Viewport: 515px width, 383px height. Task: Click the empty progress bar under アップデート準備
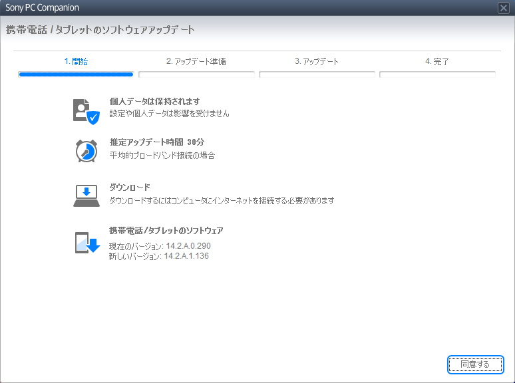[196, 74]
